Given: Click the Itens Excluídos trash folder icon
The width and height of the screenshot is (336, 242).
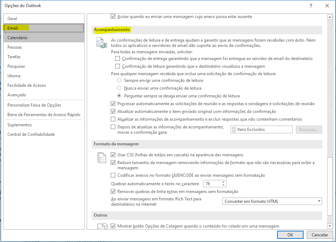Looking at the screenshot, I should click(x=234, y=129).
